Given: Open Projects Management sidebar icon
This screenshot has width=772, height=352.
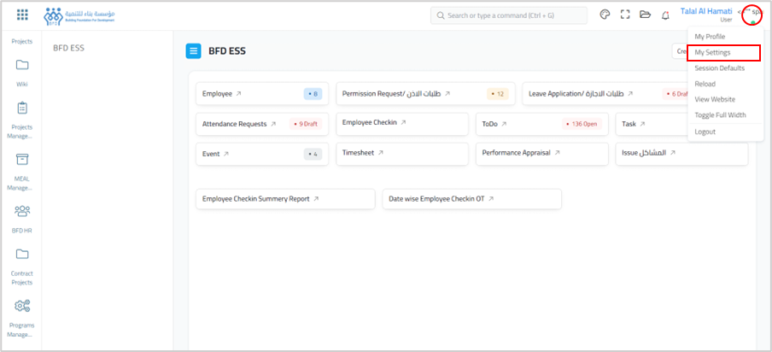Looking at the screenshot, I should click(x=22, y=117).
